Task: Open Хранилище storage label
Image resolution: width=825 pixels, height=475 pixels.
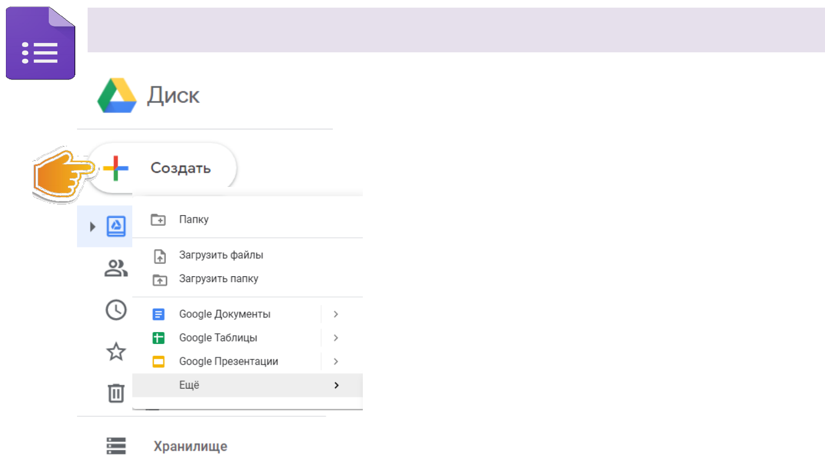Action: coord(191,446)
